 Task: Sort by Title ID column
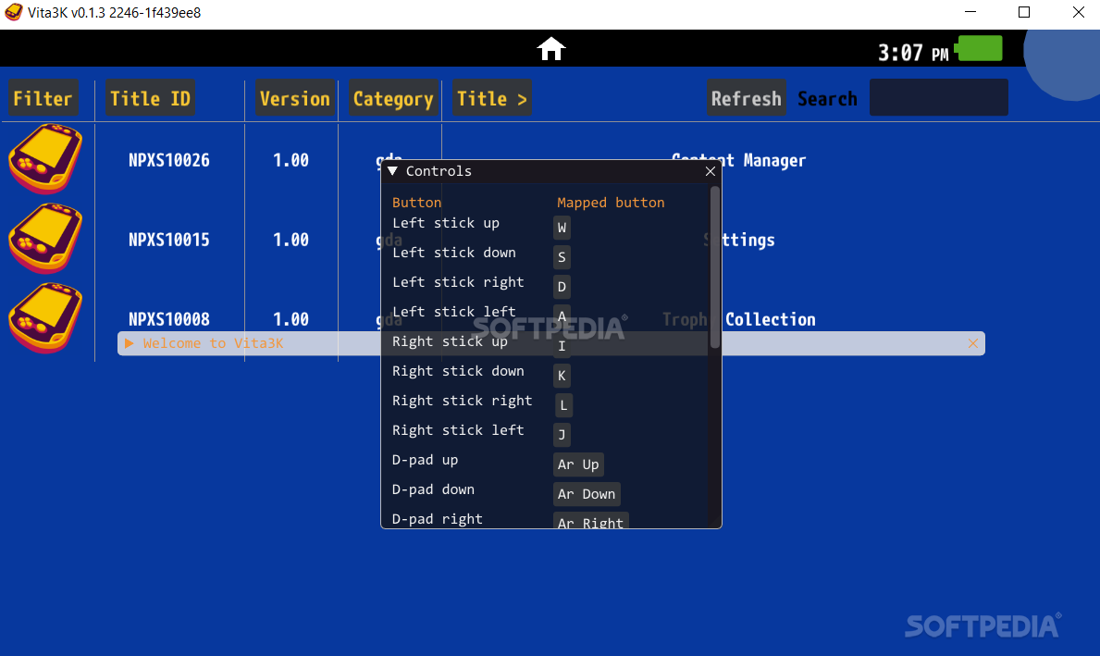pyautogui.click(x=150, y=99)
